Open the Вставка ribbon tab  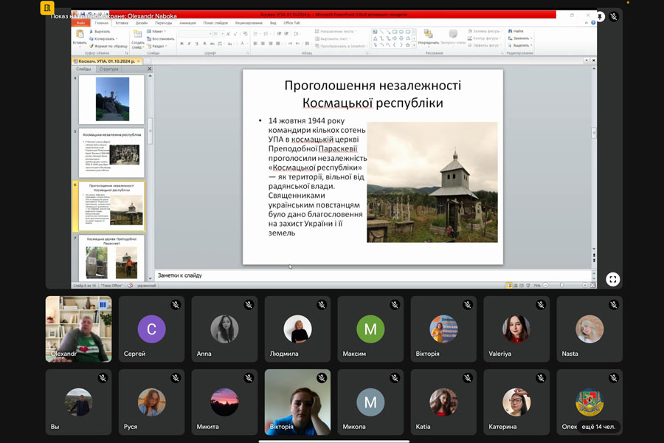[122, 23]
